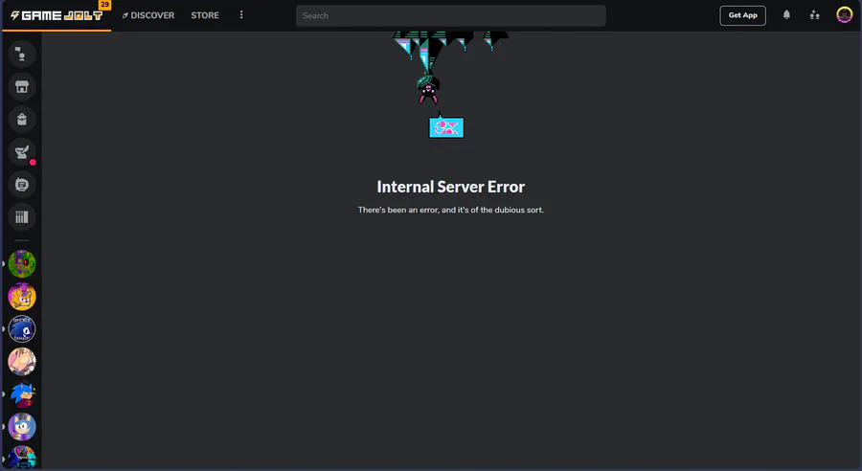Open the blue hedgehog with hat community avatar
862x471 pixels.
coord(22,394)
